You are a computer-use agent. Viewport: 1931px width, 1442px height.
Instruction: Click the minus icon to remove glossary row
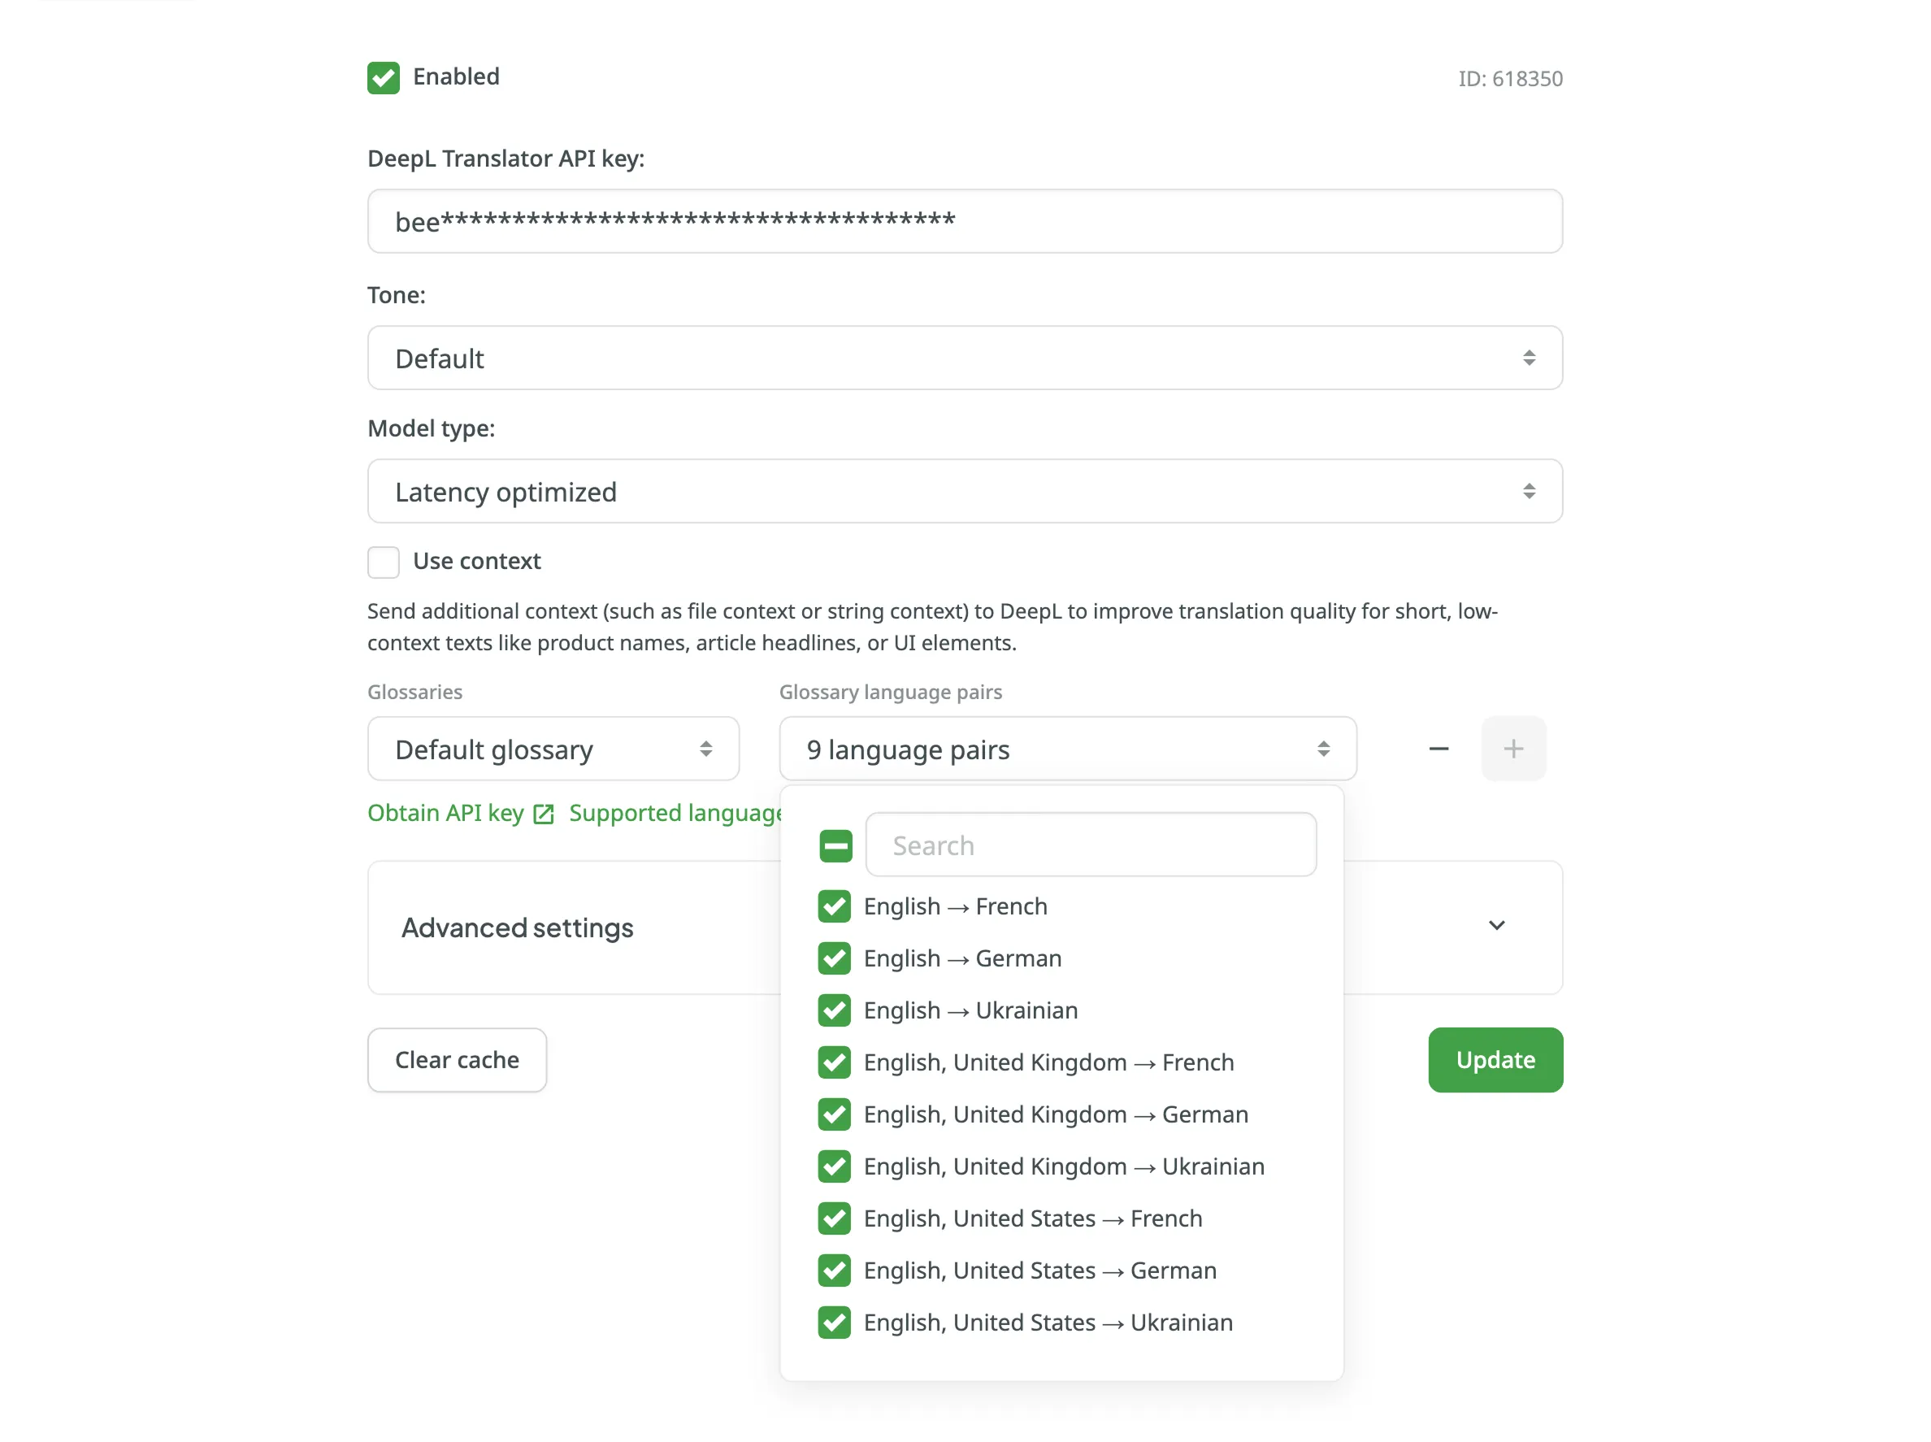[1438, 749]
